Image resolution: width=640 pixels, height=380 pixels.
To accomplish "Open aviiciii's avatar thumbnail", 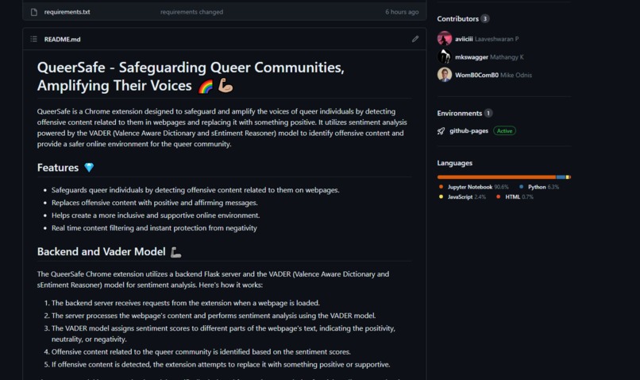I will 444,39.
